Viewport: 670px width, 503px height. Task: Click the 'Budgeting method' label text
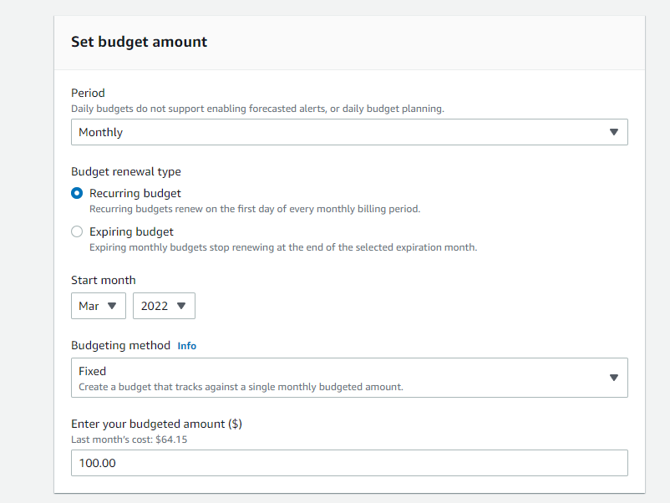[120, 345]
